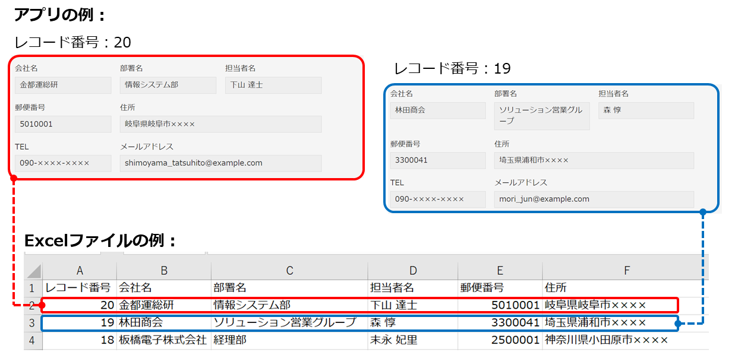Select the 住所 field showing 埼玉県浦和市××××
The height and width of the screenshot is (355, 735).
pos(593,160)
